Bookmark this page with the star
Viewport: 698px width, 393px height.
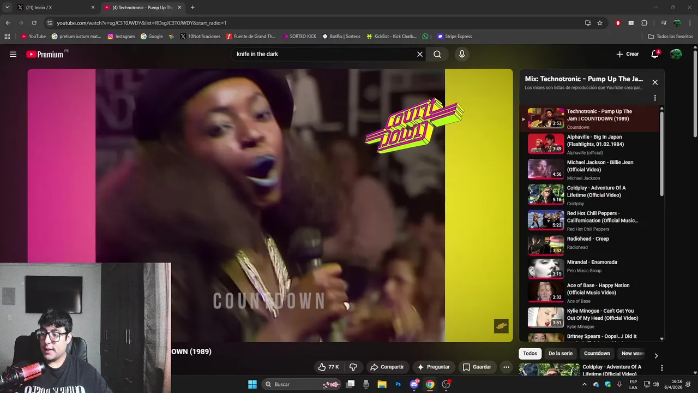coord(600,23)
